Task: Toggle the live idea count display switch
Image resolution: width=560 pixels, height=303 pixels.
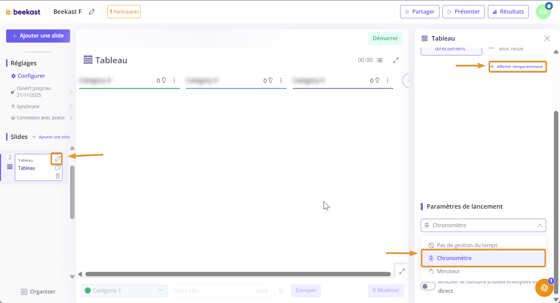Action: point(428,286)
